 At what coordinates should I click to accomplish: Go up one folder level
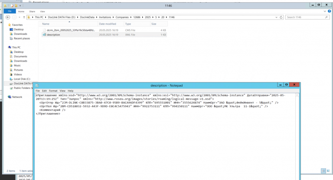click(x=24, y=17)
